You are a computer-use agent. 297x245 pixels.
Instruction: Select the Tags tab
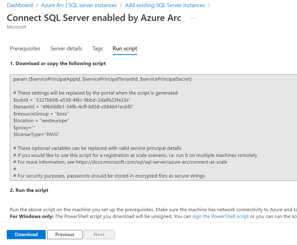tap(98, 49)
